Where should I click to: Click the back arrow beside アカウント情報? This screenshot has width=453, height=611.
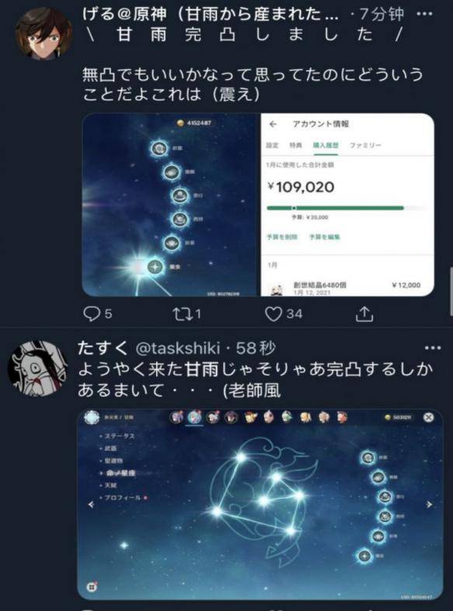click(x=274, y=124)
